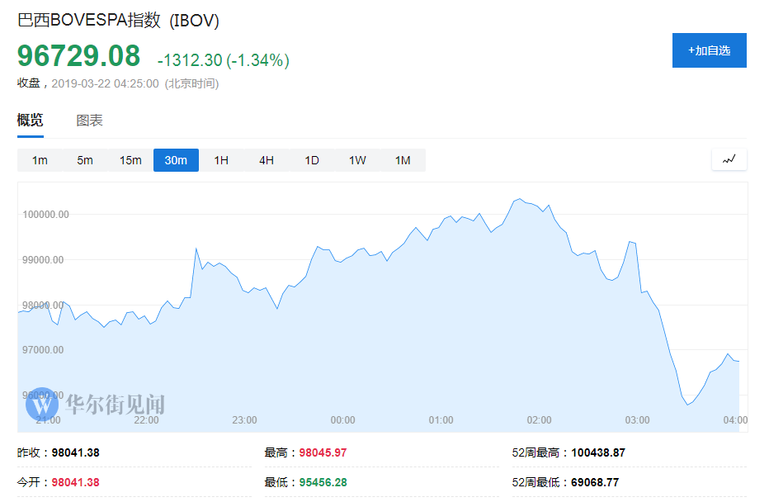Image resolution: width=769 pixels, height=502 pixels.
Task: Click the 今开 value 98041.38
Action: tap(76, 483)
